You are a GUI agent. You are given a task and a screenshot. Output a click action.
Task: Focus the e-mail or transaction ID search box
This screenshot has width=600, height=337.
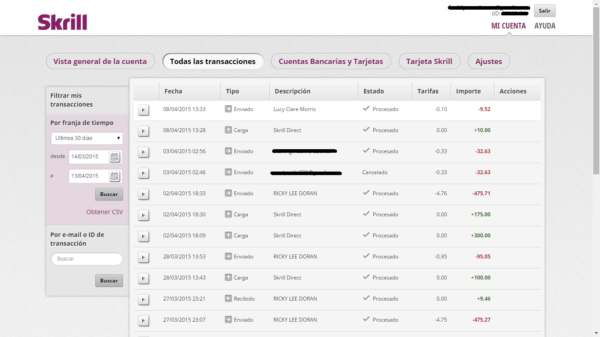(87, 259)
